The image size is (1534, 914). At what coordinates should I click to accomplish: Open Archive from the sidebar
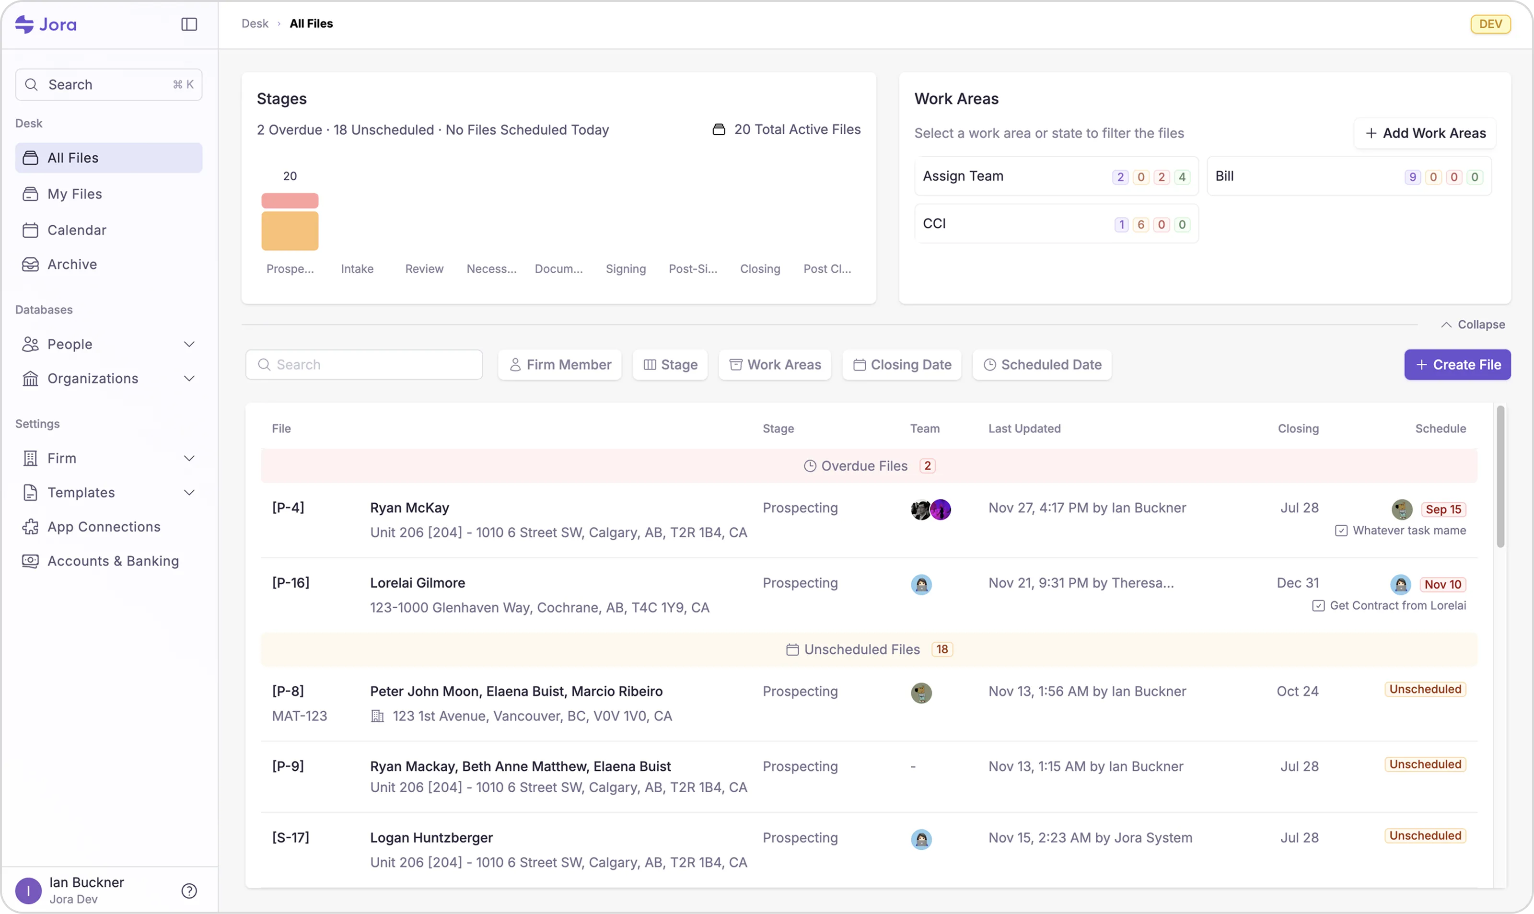coord(72,264)
